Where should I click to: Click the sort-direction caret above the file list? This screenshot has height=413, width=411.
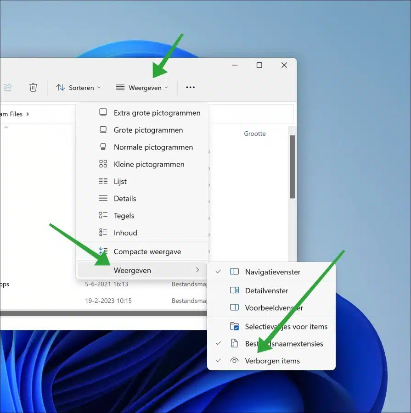6,128
